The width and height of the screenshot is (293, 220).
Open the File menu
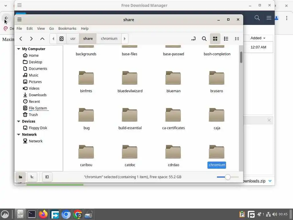pos(19,28)
